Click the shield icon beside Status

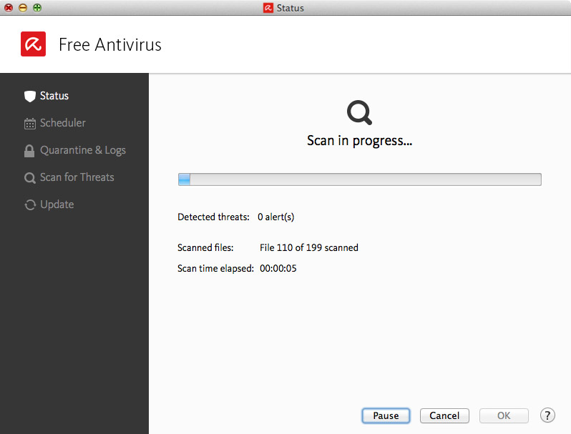coord(30,96)
